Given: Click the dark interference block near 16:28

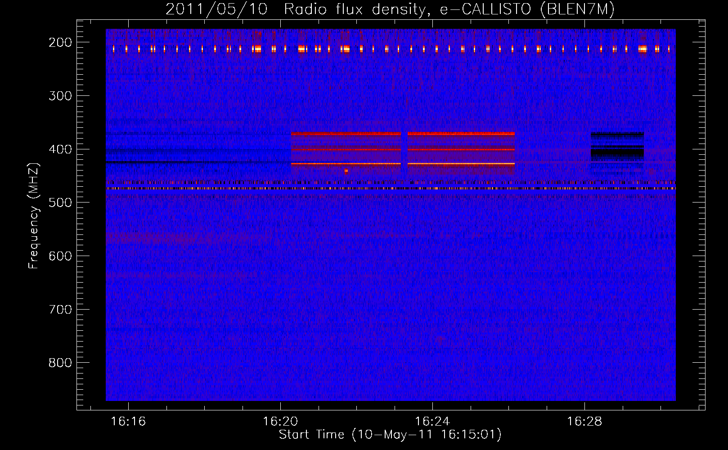Looking at the screenshot, I should (x=617, y=147).
